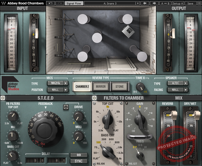Click the FB Filters Mid knob

[x=13, y=136]
